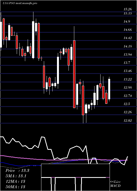Click the 13.7 price axis label
The image size is (137, 191).
tap(127, 63)
